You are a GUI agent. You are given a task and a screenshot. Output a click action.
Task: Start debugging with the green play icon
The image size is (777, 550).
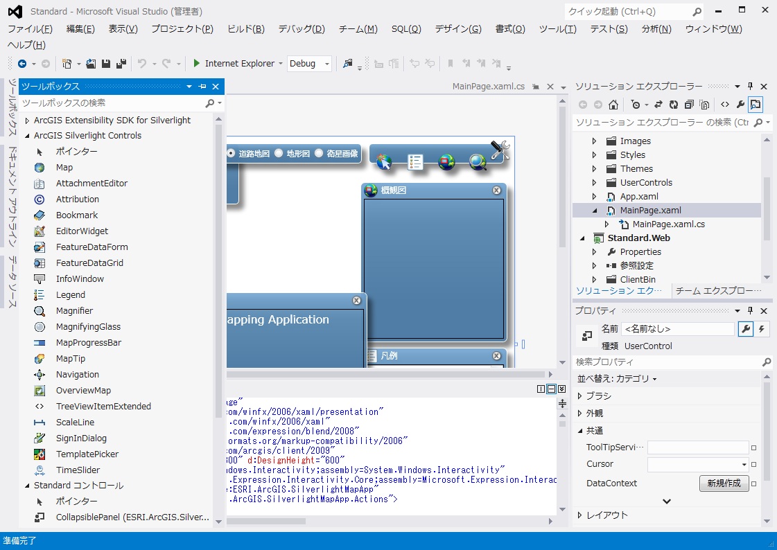pyautogui.click(x=196, y=63)
